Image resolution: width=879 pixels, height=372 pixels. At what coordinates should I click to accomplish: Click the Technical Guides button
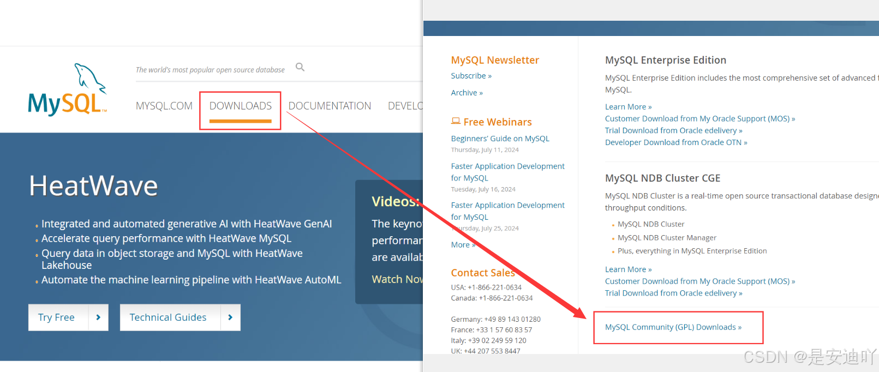pos(180,317)
